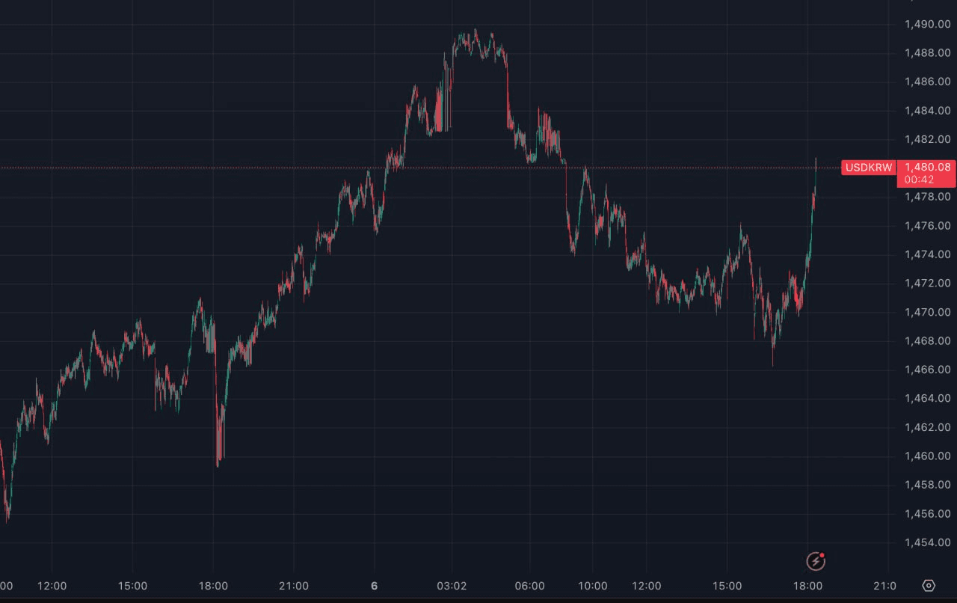Click the 1,460.00 level on price scale
957x603 pixels.
point(927,456)
